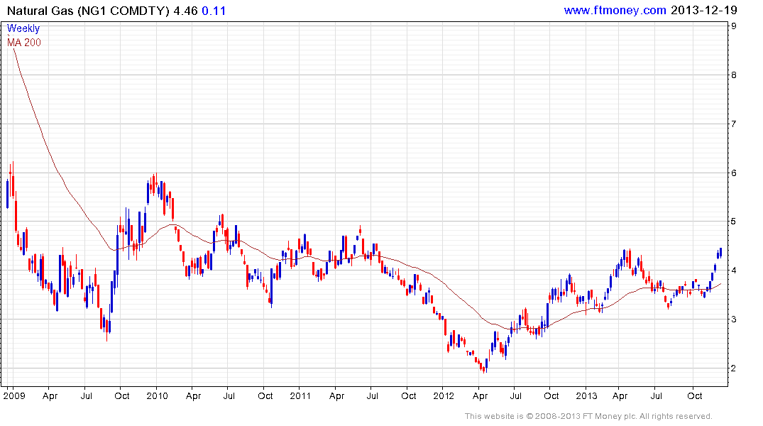Jump to 2011 on the time axis
763x426 pixels.
click(300, 395)
